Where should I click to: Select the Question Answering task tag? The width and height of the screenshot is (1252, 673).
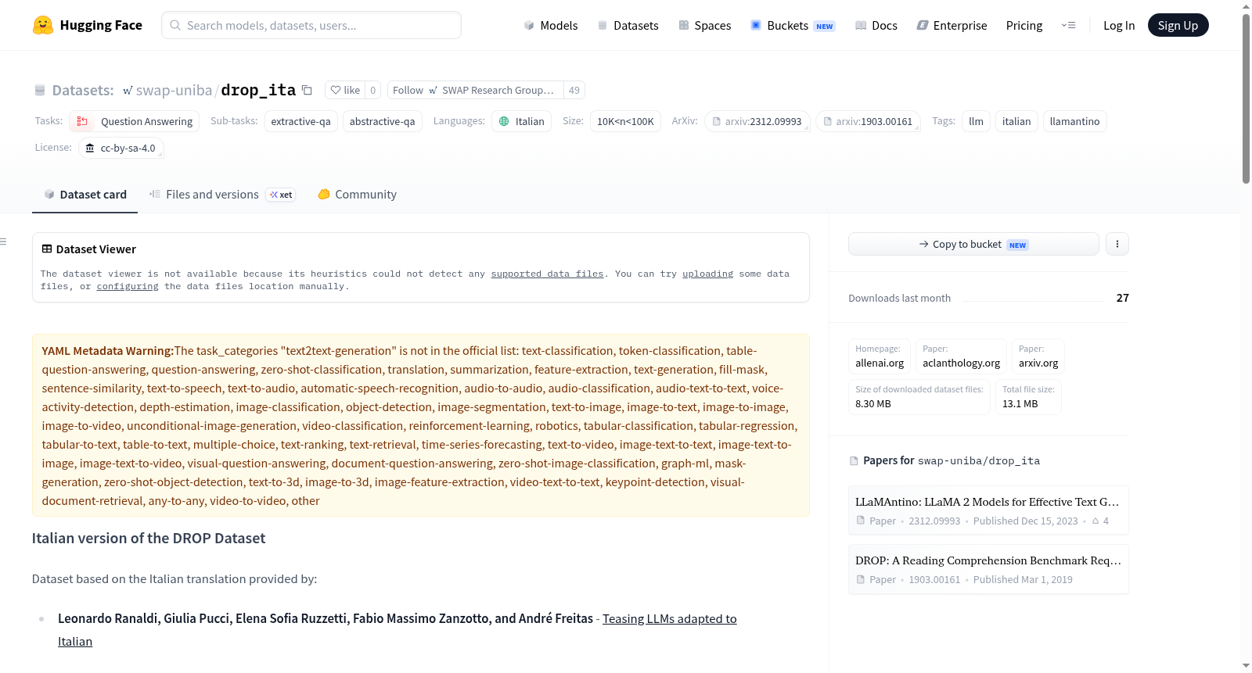[134, 121]
